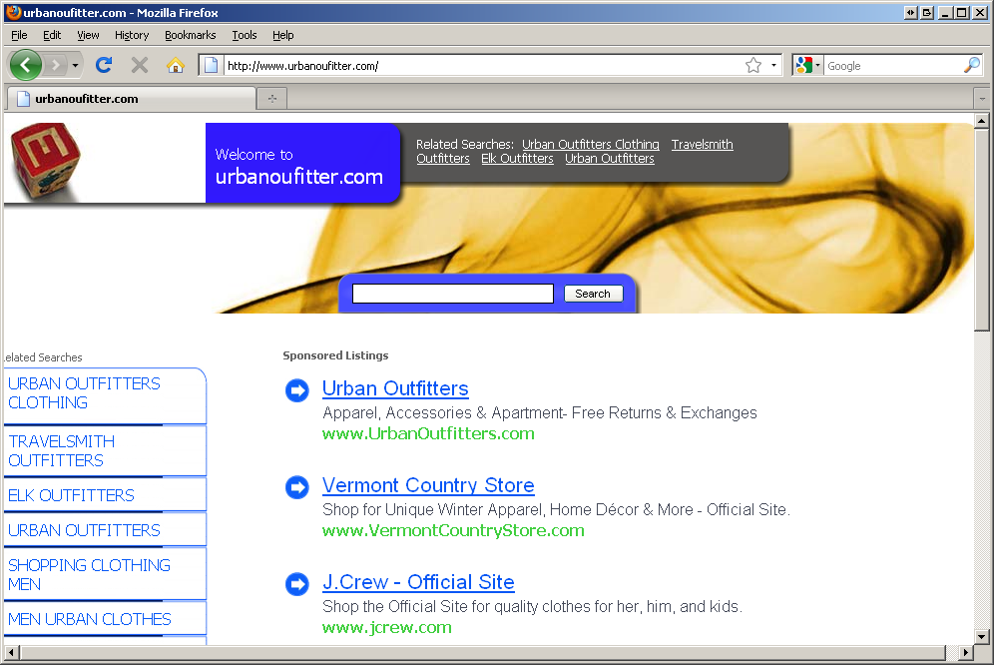994x665 pixels.
Task: Open the J.Crew - Official Site listing
Action: [x=418, y=582]
